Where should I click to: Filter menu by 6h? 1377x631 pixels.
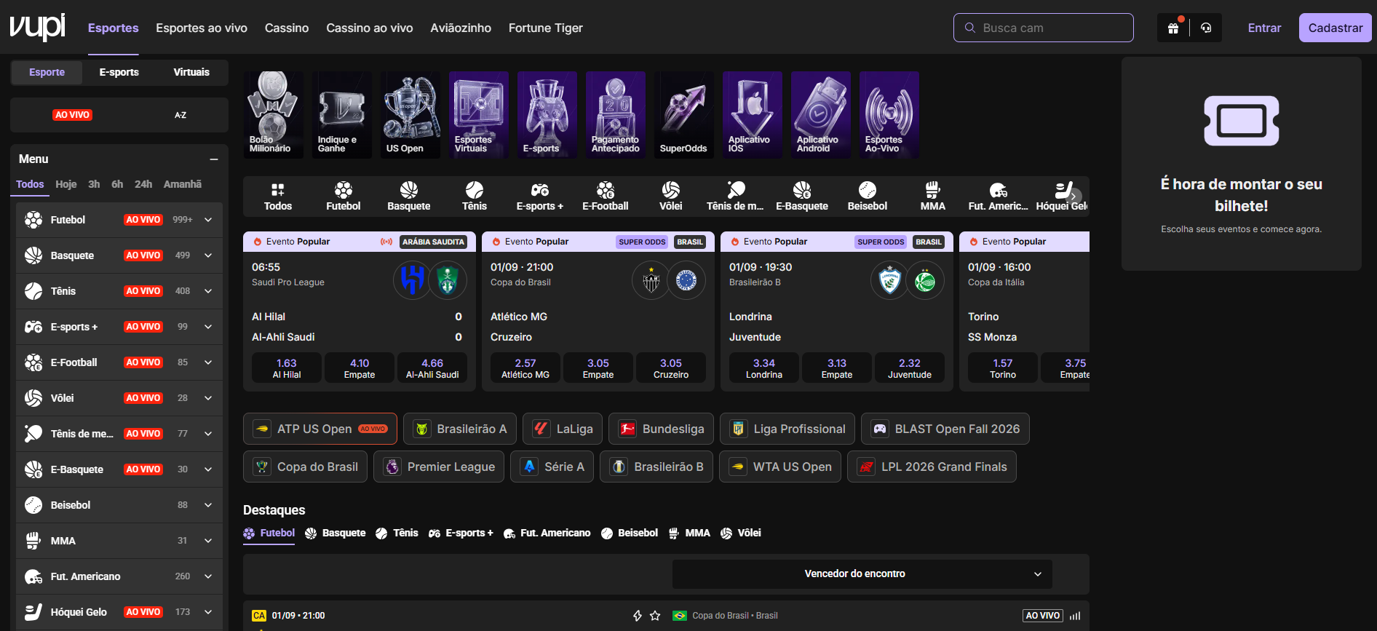117,184
